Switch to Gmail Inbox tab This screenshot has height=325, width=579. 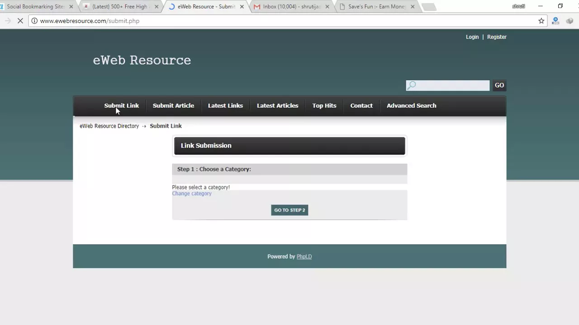[292, 7]
